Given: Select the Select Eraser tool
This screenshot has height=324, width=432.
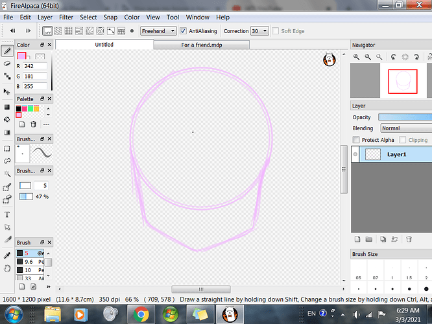Looking at the screenshot, I should click(x=7, y=200).
